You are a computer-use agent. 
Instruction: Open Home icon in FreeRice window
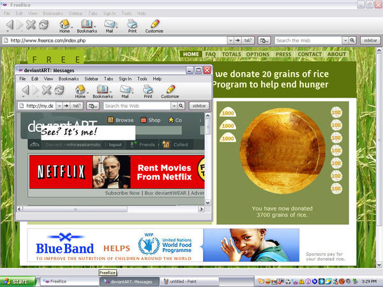[64, 24]
